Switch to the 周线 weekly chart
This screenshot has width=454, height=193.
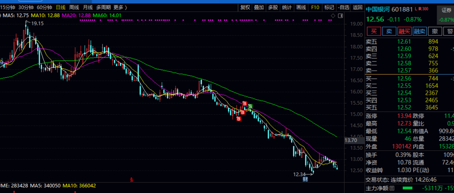pos(74,7)
